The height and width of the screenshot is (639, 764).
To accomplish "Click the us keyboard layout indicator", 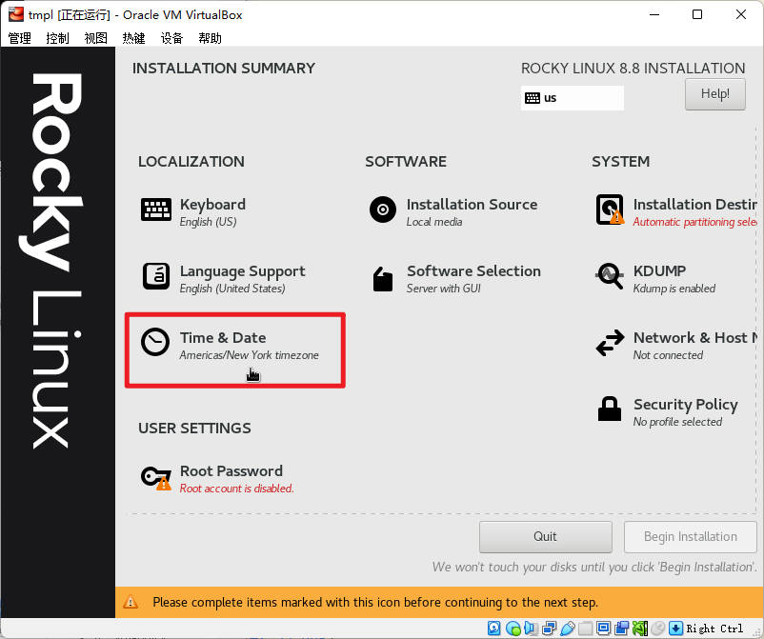I will [x=572, y=98].
